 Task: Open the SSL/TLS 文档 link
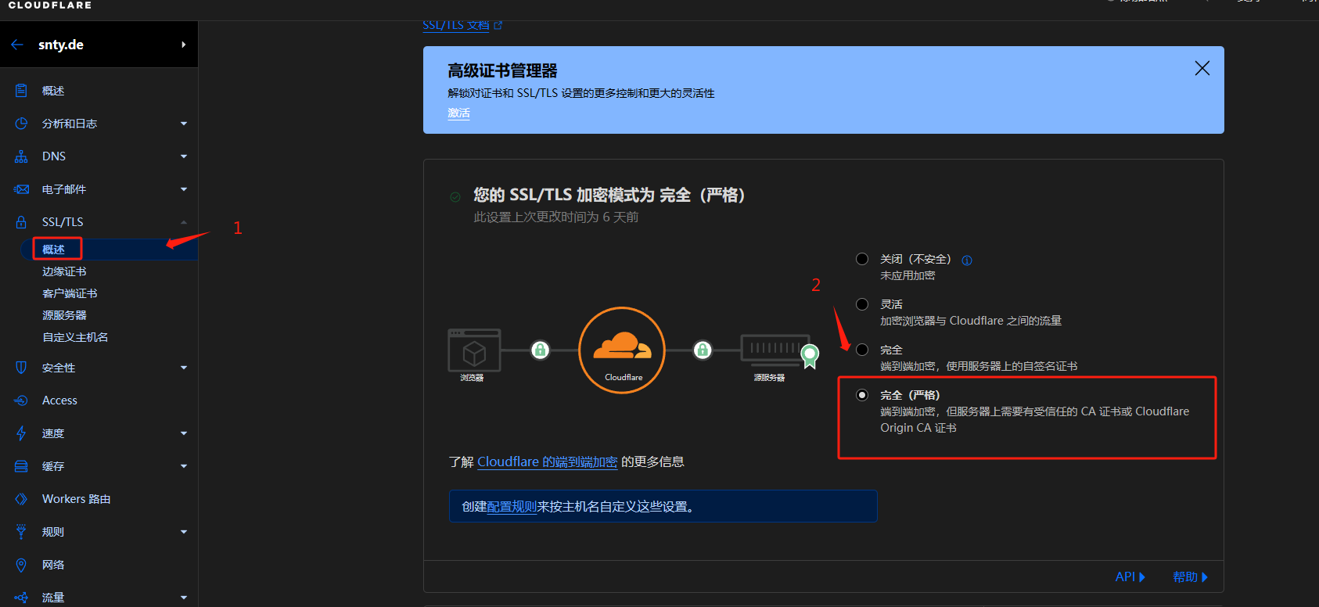pyautogui.click(x=462, y=25)
